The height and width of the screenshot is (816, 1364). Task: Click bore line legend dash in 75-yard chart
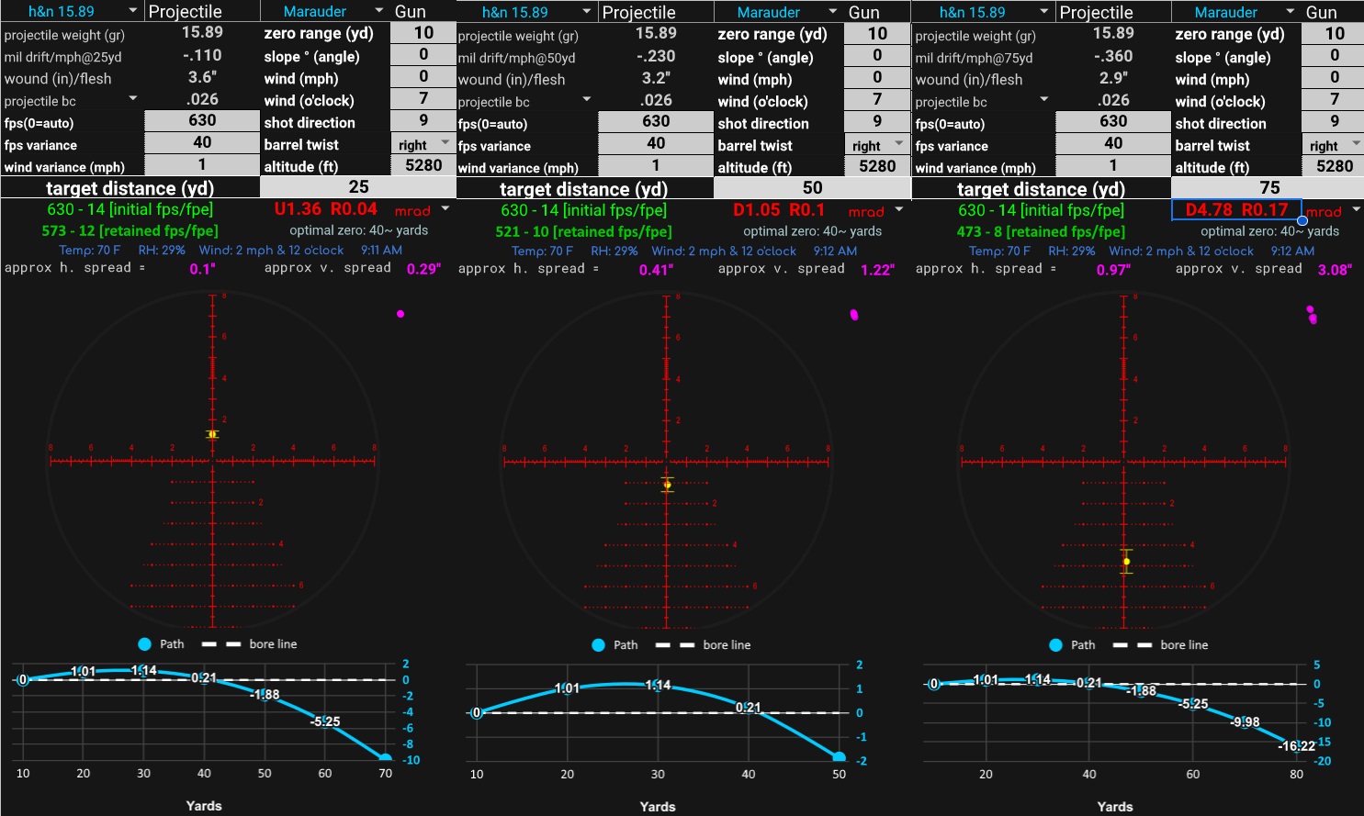point(1133,645)
